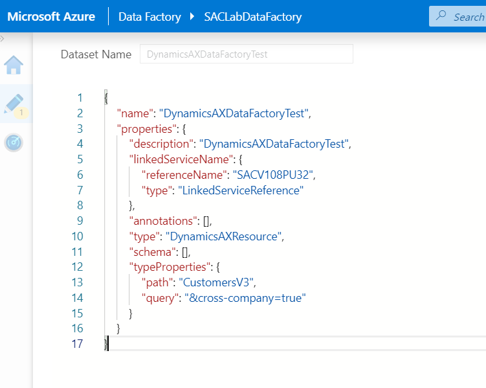The width and height of the screenshot is (486, 388).
Task: Select the Author pencil icon
Action: point(14,104)
